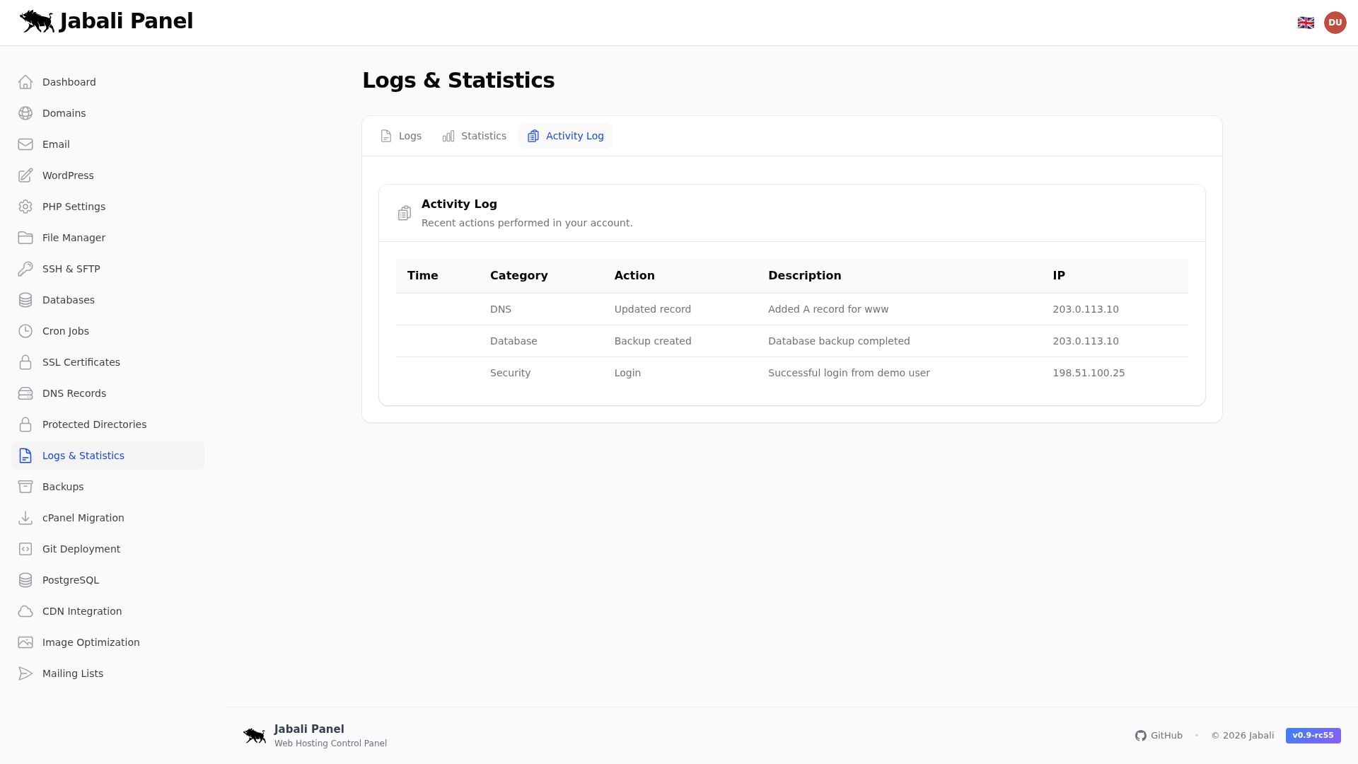Switch to the Logs tab
The width and height of the screenshot is (1358, 764).
[x=400, y=136]
